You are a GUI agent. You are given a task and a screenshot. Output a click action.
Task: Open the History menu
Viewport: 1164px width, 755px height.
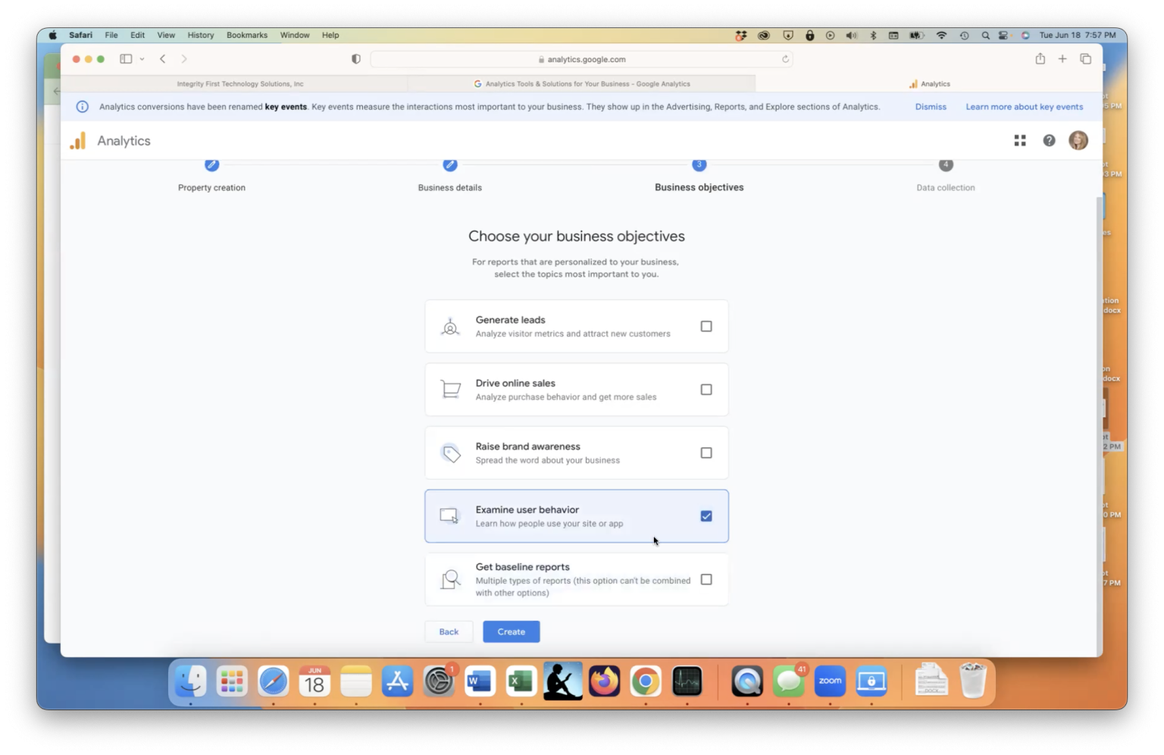tap(200, 35)
